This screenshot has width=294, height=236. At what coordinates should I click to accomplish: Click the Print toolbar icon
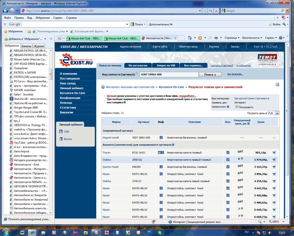coord(216,38)
